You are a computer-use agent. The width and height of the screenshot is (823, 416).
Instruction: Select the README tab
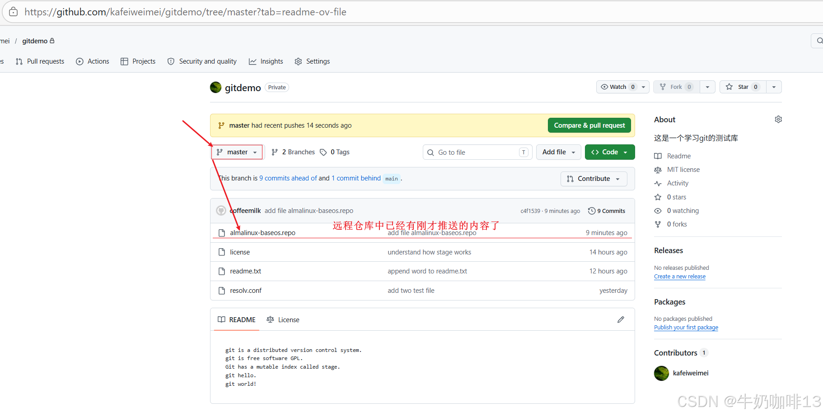tap(237, 319)
